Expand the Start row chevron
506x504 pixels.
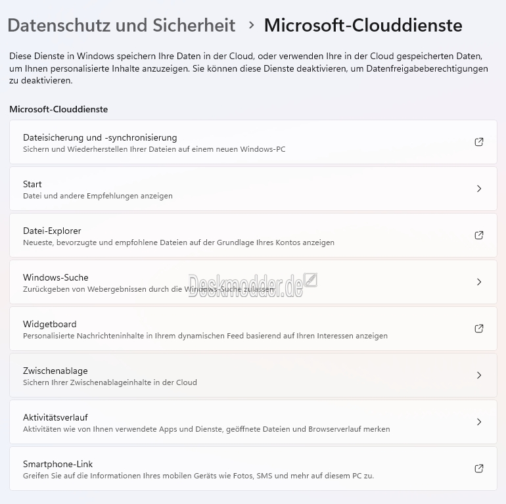point(479,189)
